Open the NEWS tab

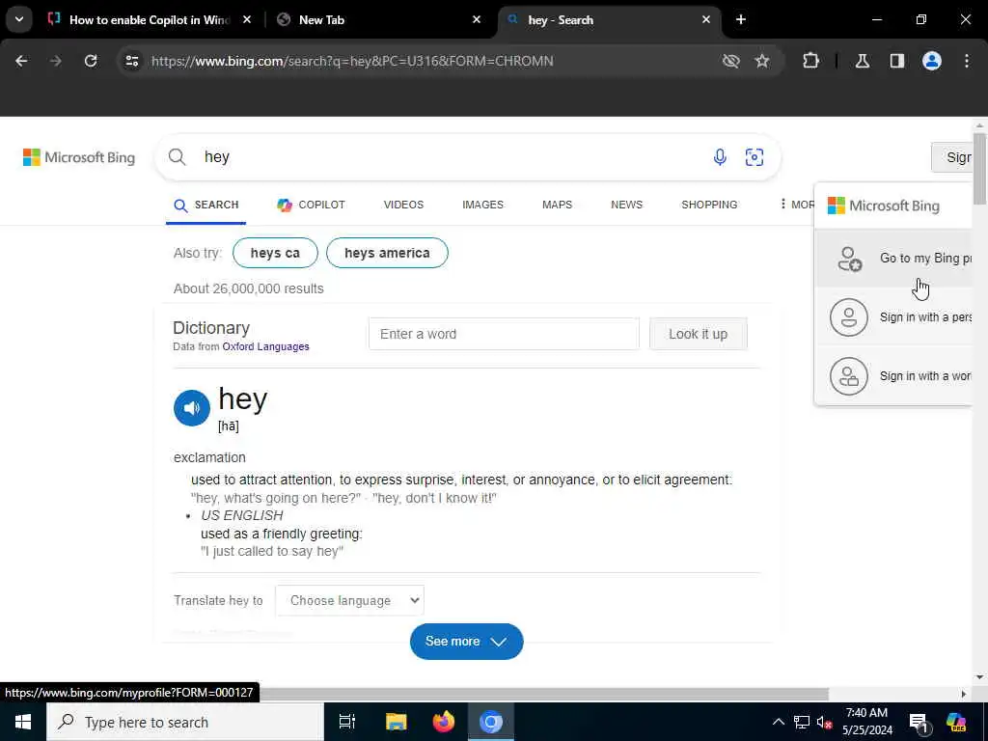click(x=626, y=205)
